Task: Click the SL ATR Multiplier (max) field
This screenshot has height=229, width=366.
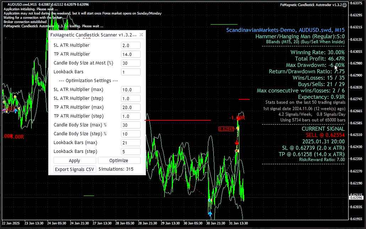Action: click(x=131, y=90)
